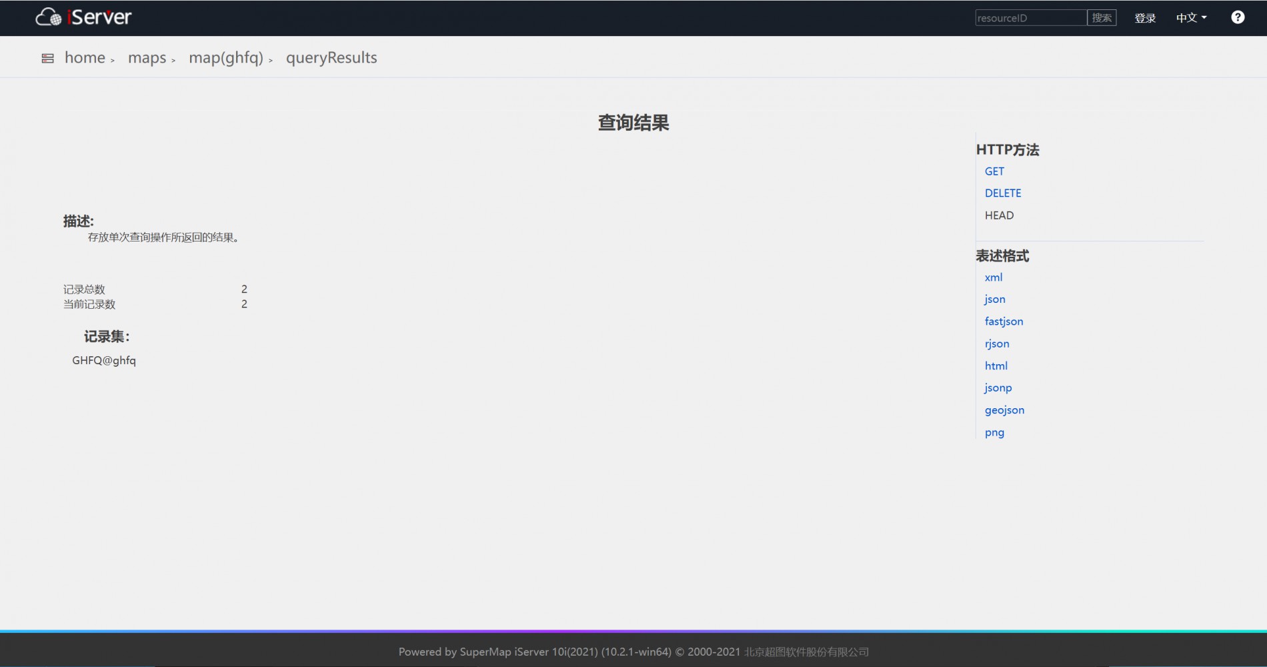Image resolution: width=1267 pixels, height=667 pixels.
Task: Click inside the resourceID search field
Action: pos(1030,18)
